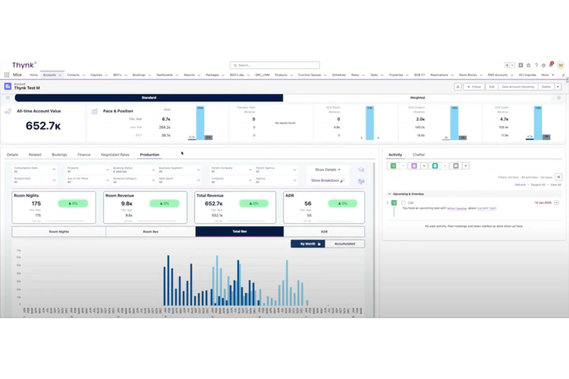Click Expand All activity link
The image size is (569, 379).
[x=538, y=185]
